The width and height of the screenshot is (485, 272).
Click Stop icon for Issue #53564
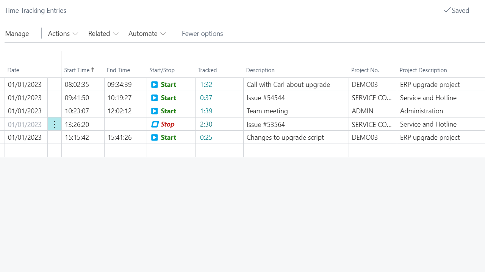(155, 124)
